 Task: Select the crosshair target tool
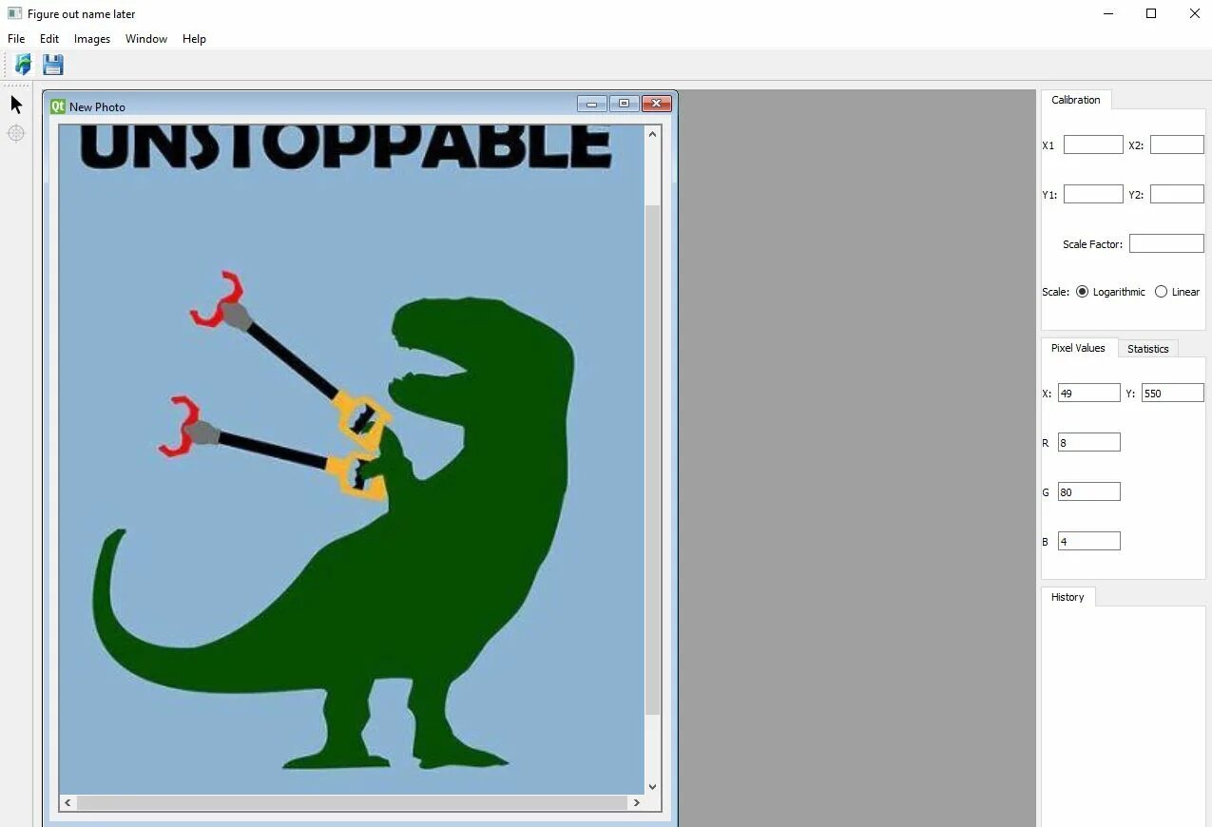click(16, 133)
